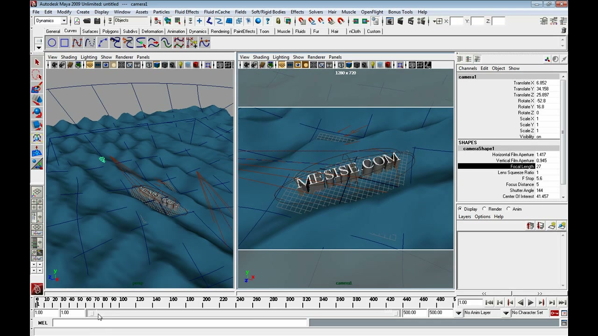
Task: Select the Anim radio button
Action: point(509,209)
